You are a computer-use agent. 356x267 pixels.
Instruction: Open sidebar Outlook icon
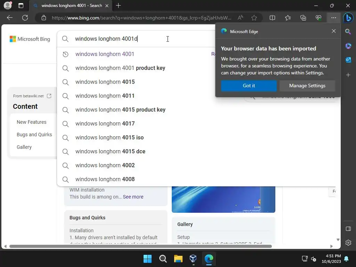coord(348,60)
